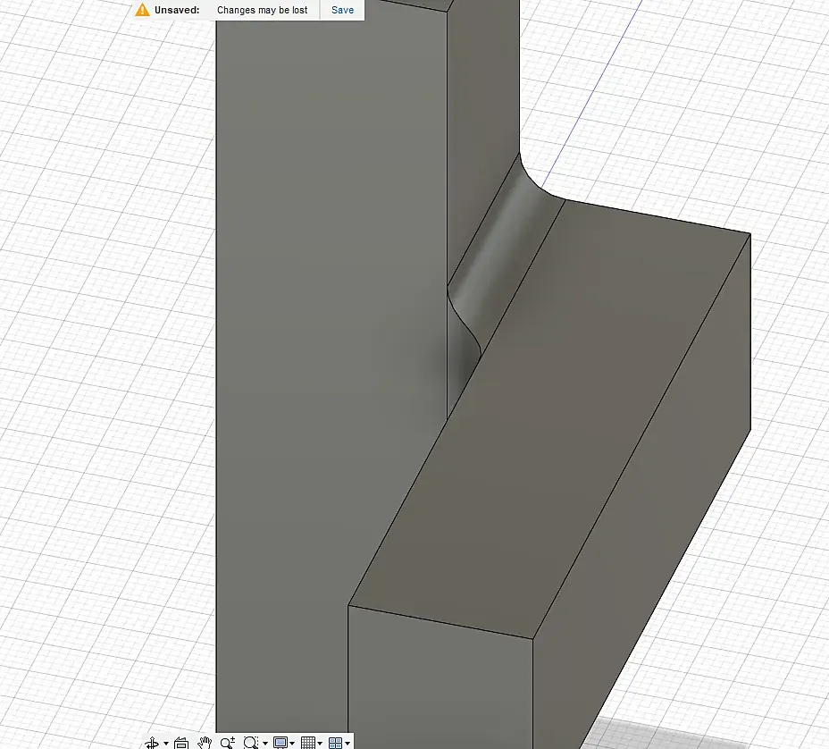The height and width of the screenshot is (749, 829).
Task: Select the Pan hand tool
Action: [205, 743]
